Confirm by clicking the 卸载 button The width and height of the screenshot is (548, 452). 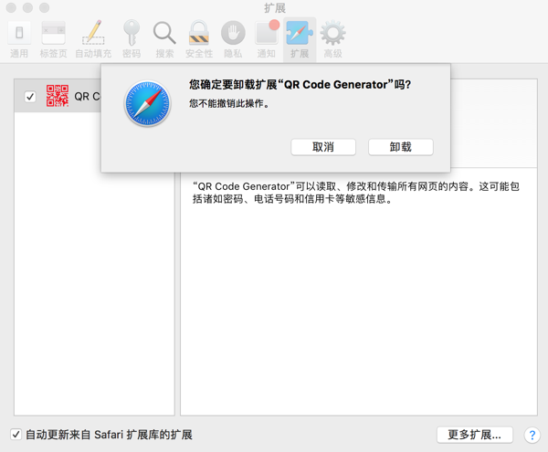point(401,147)
